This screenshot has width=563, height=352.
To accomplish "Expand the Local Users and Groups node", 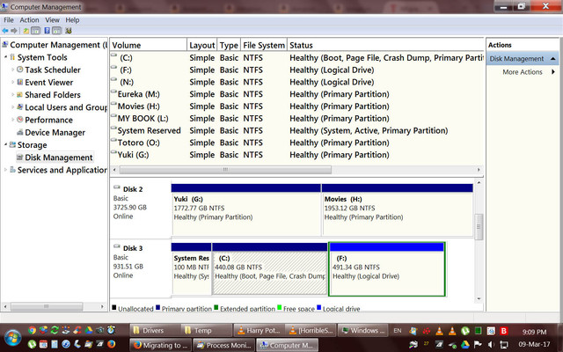I will pos(12,107).
